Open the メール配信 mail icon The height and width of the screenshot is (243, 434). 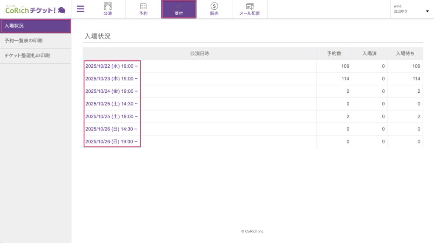coord(250,6)
